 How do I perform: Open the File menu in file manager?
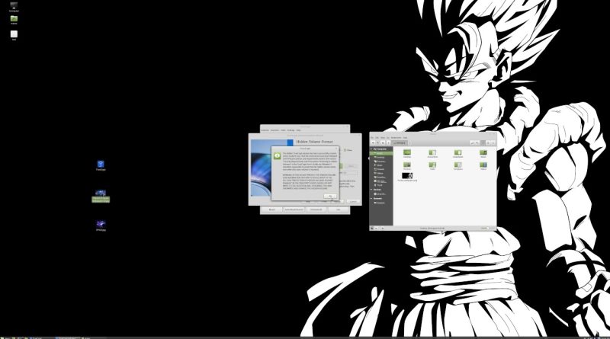click(372, 138)
